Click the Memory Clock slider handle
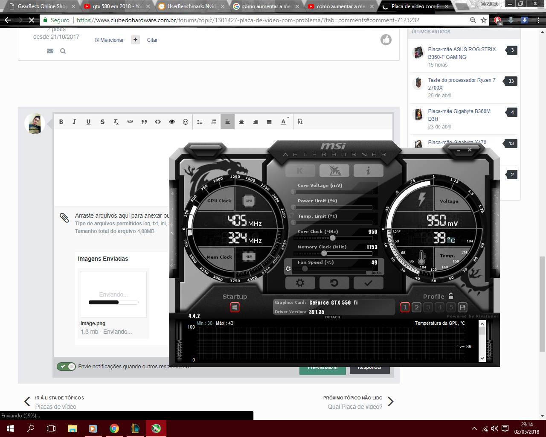The width and height of the screenshot is (546, 437). [324, 253]
